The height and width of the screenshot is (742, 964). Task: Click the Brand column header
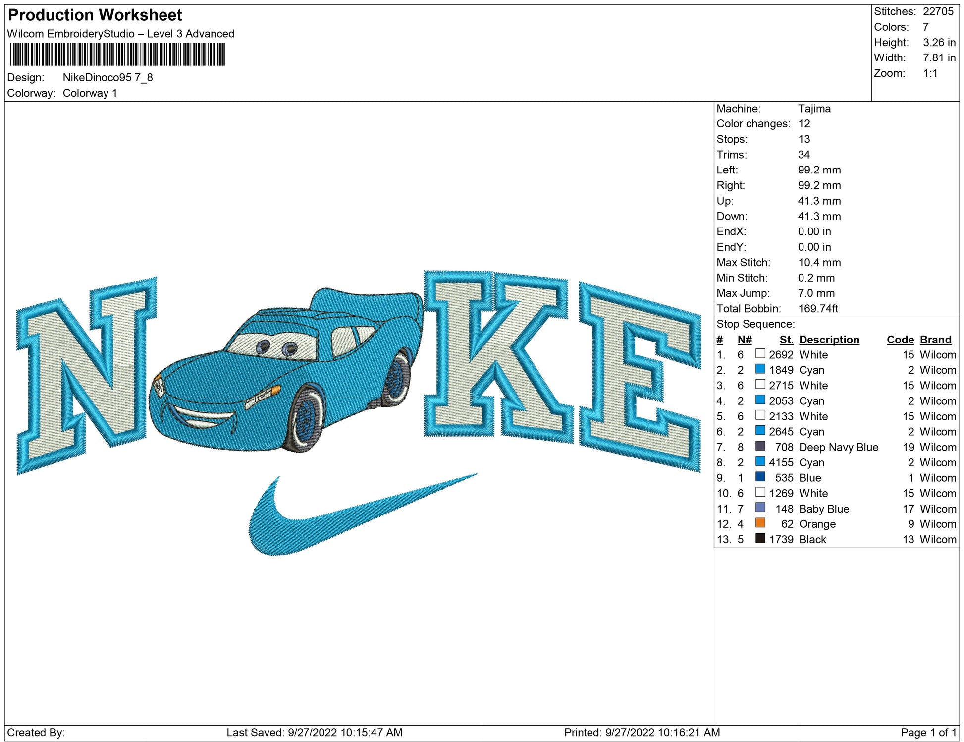click(x=935, y=340)
